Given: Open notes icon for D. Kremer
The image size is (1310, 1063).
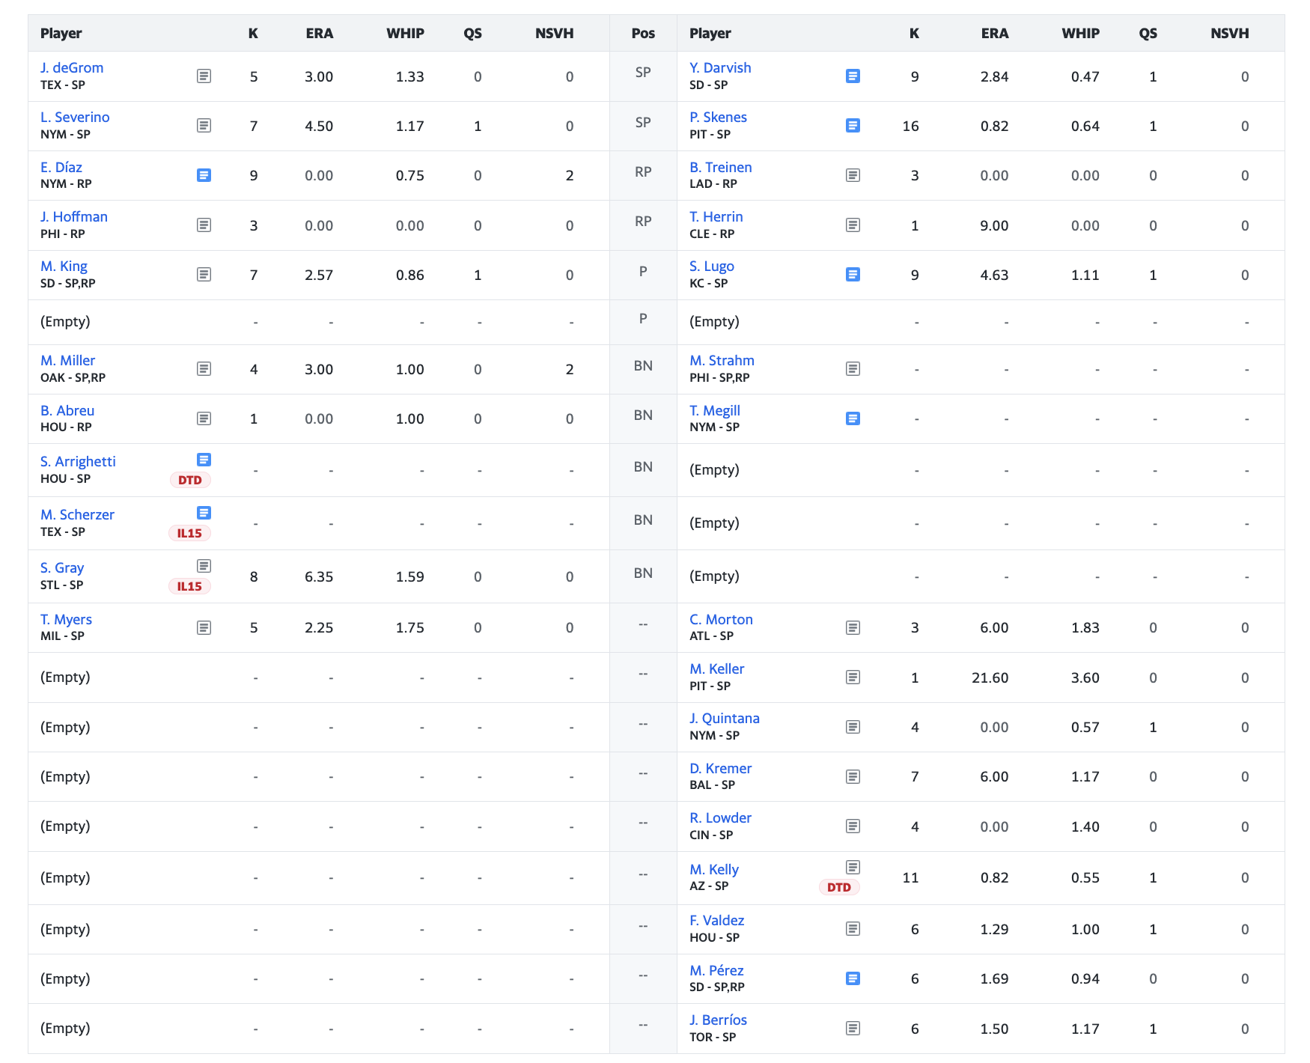Looking at the screenshot, I should [x=853, y=776].
